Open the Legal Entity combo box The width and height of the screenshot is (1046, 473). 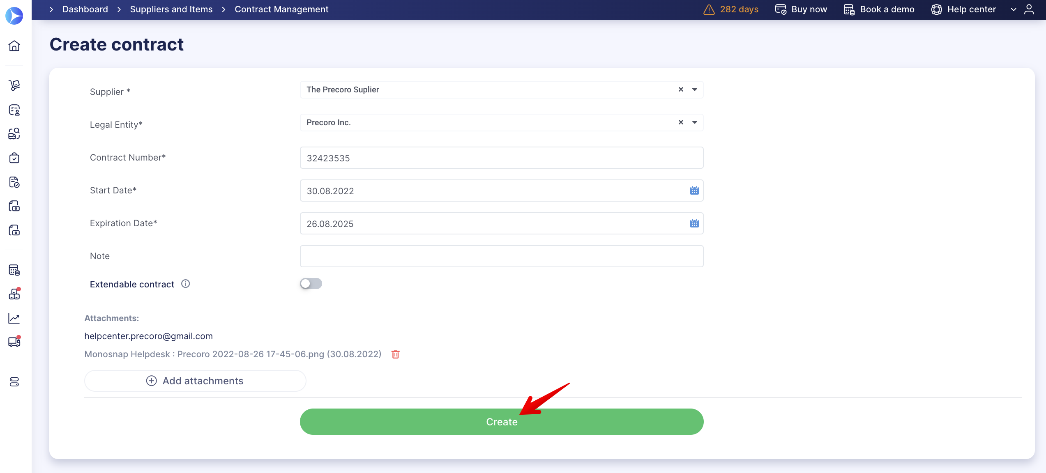point(502,122)
